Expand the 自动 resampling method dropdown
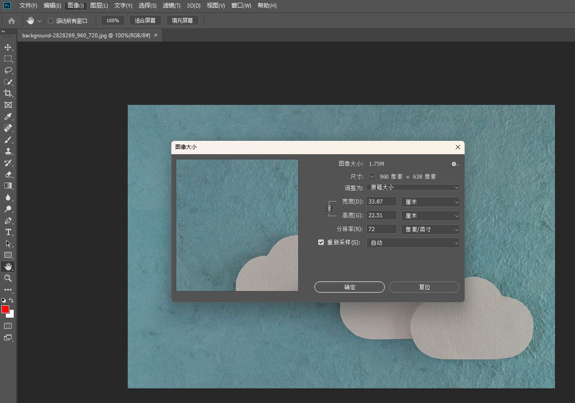This screenshot has height=403, width=575. (x=413, y=243)
